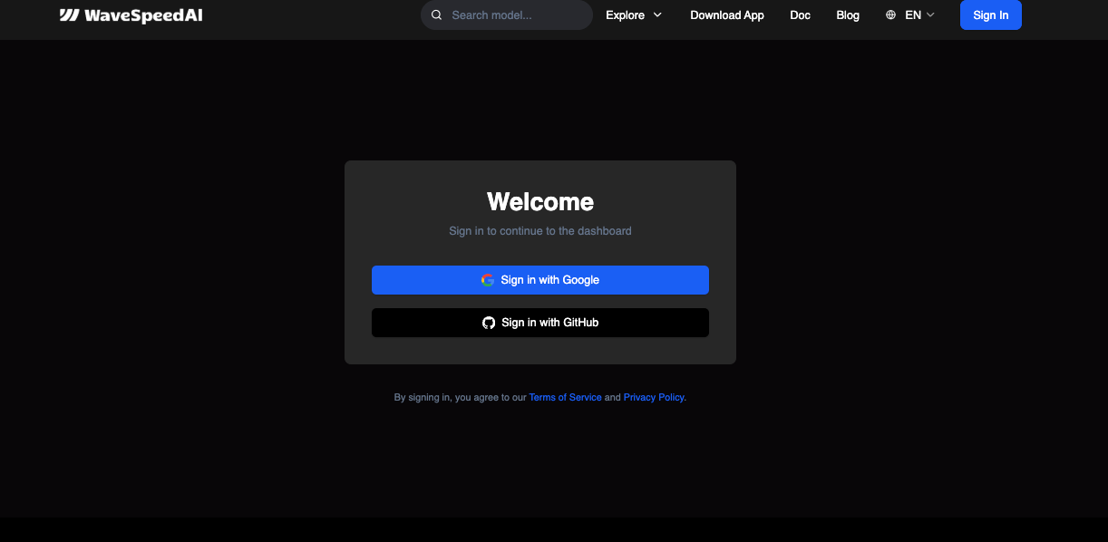Open the Terms of Service link
The image size is (1108, 542).
click(565, 397)
